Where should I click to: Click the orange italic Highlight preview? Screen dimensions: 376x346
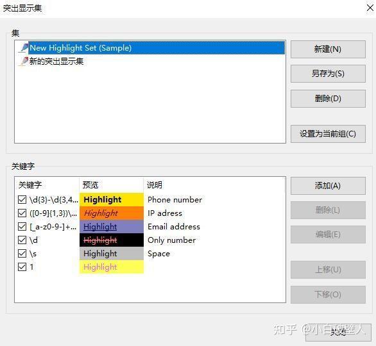(x=112, y=213)
